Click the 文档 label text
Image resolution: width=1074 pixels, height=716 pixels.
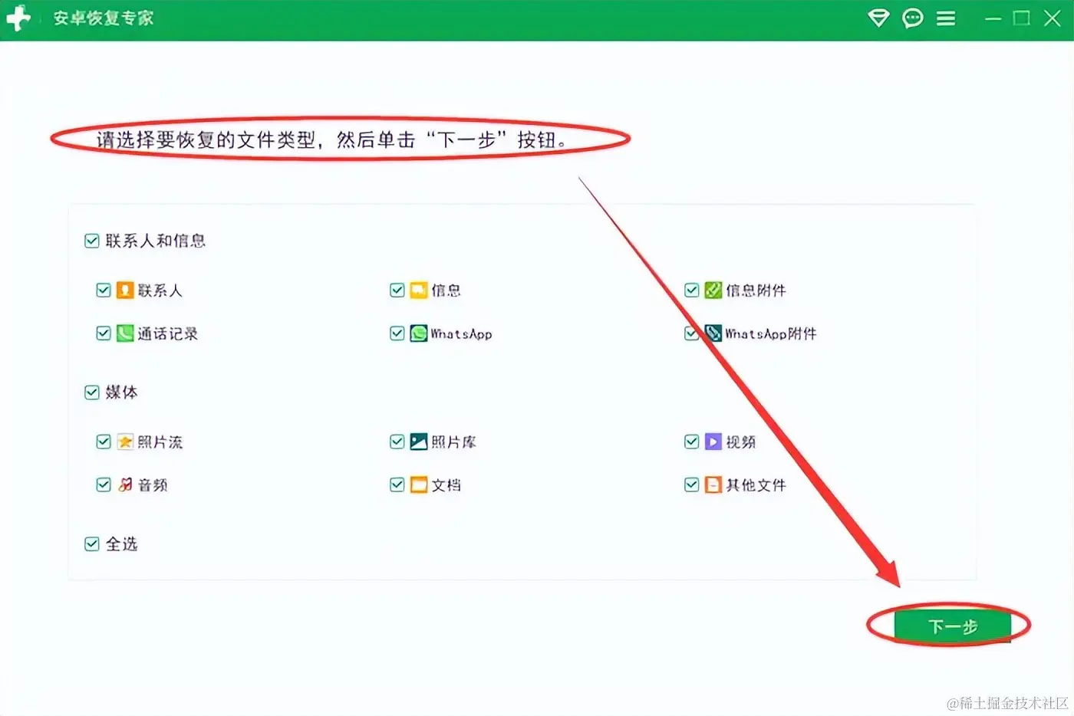(446, 485)
